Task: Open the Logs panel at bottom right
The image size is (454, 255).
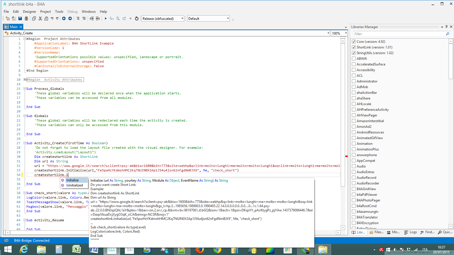Action: 410,232
